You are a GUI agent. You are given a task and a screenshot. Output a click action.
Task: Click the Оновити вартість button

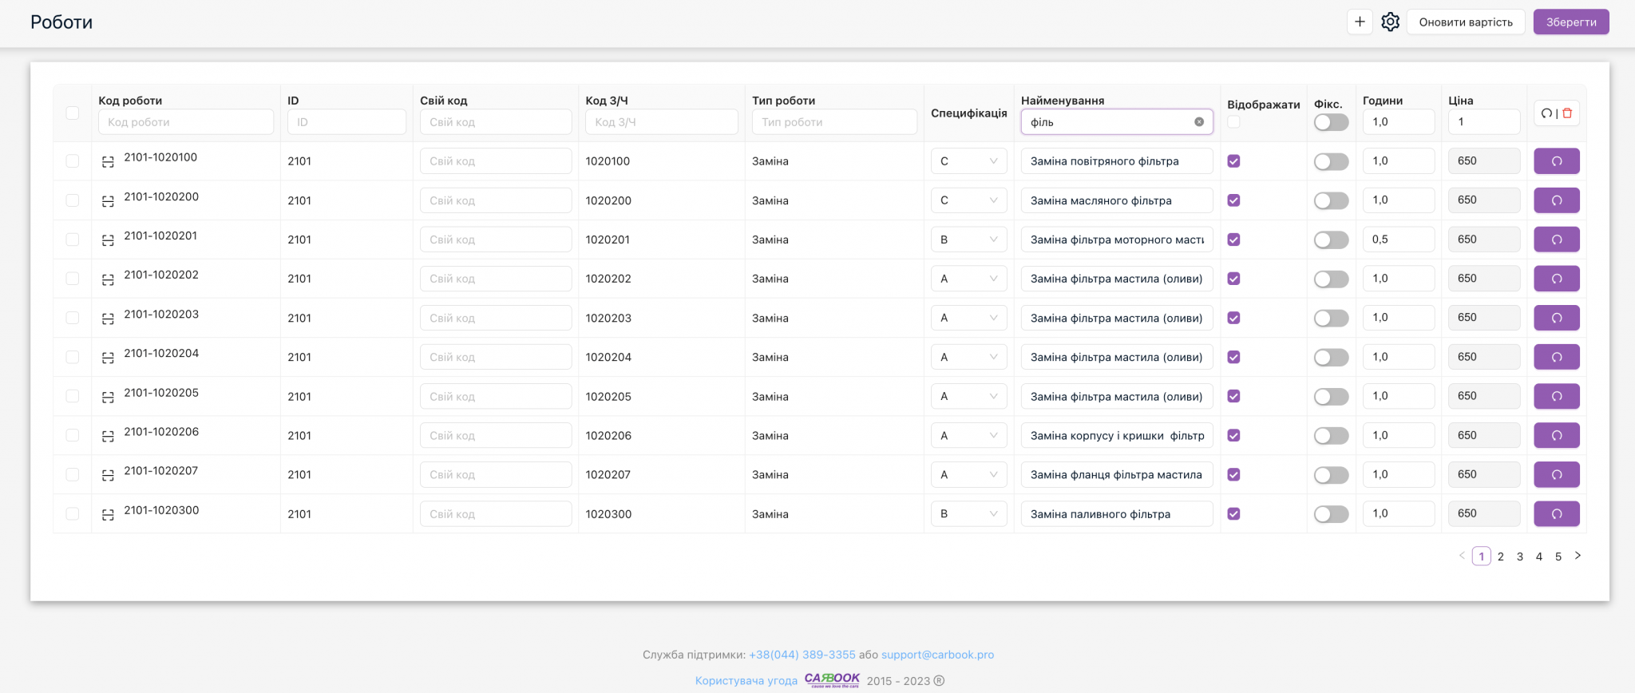pos(1465,22)
